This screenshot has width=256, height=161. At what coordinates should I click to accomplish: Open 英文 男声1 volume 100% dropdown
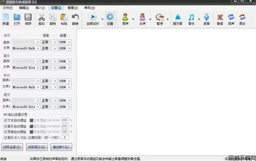(x=65, y=100)
